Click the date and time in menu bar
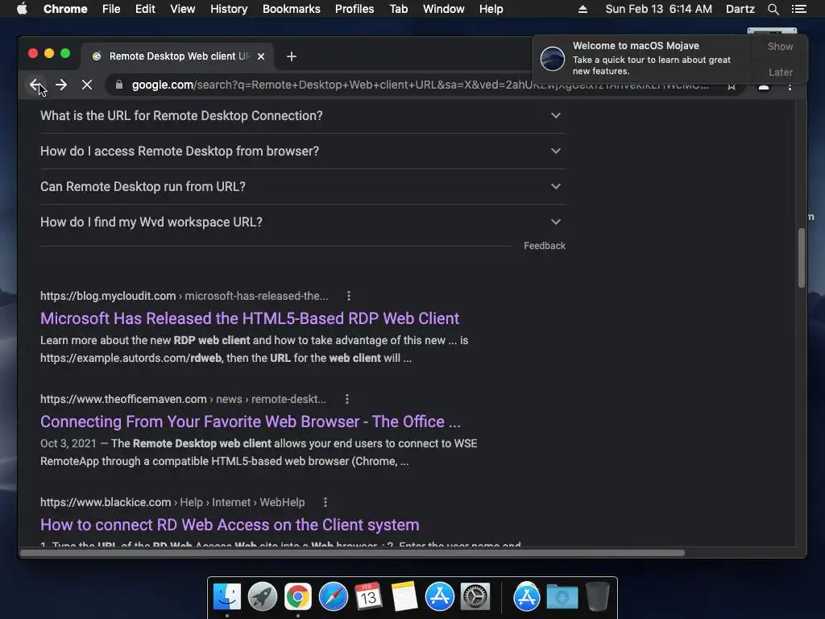 coord(659,9)
